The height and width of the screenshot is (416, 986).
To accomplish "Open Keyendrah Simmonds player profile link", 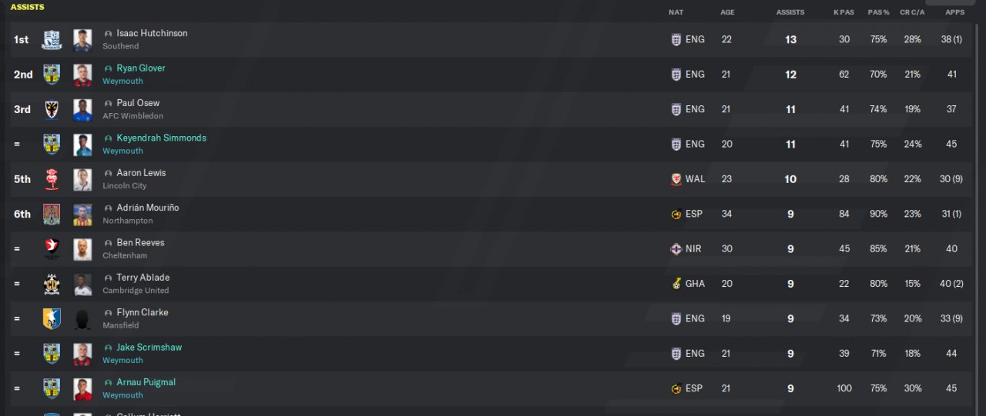I will pyautogui.click(x=162, y=138).
